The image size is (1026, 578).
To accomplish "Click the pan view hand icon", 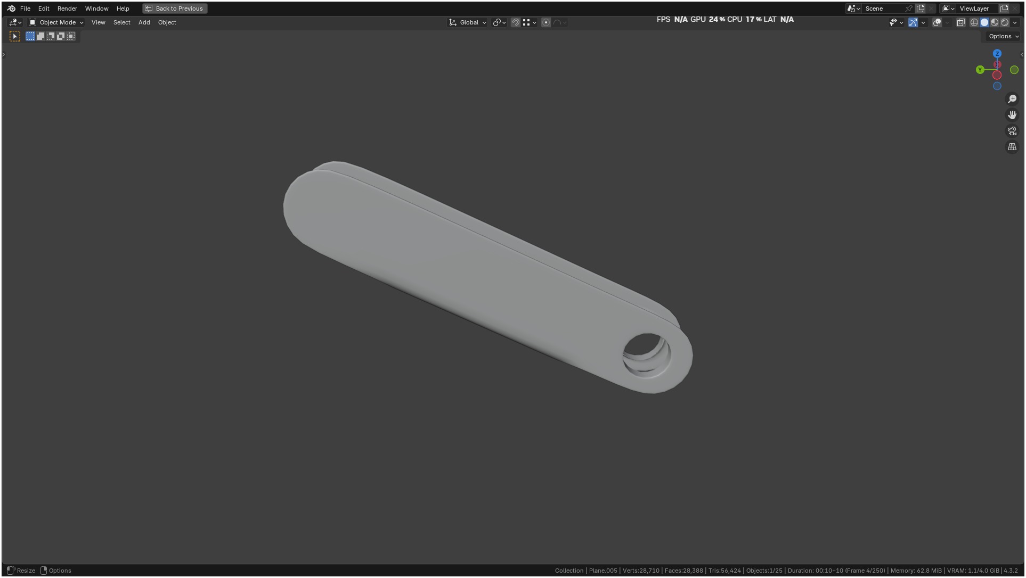I will pyautogui.click(x=1012, y=115).
